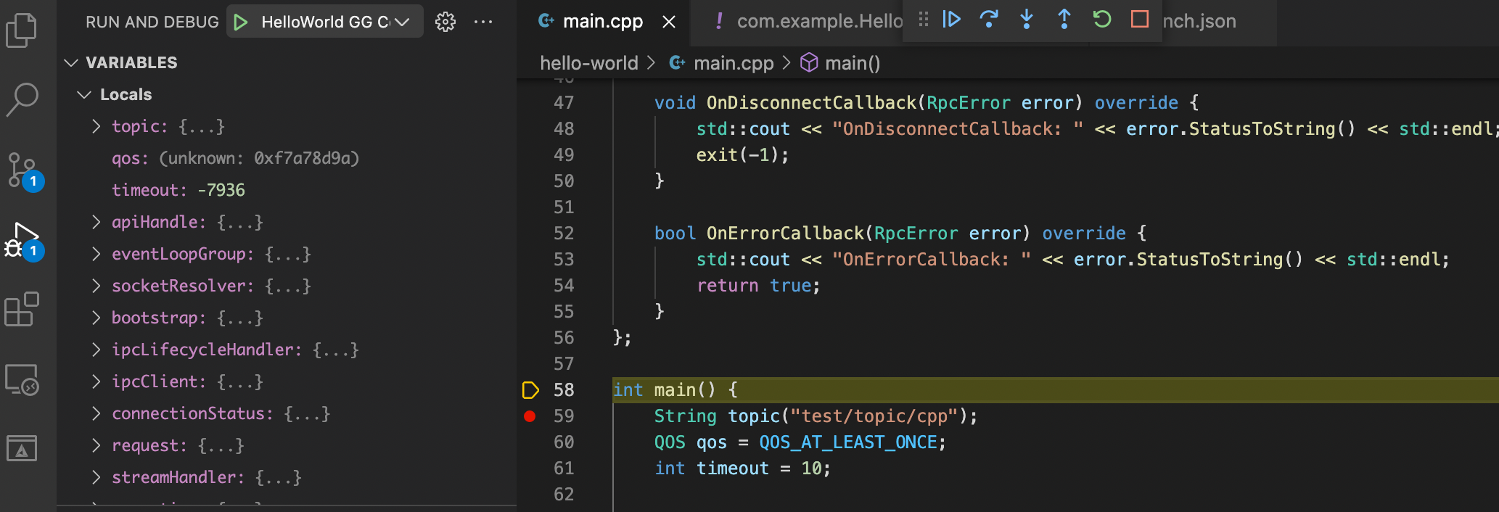Screen dimensions: 1499x512
Task: Expand the topic variable
Action: pyautogui.click(x=96, y=127)
